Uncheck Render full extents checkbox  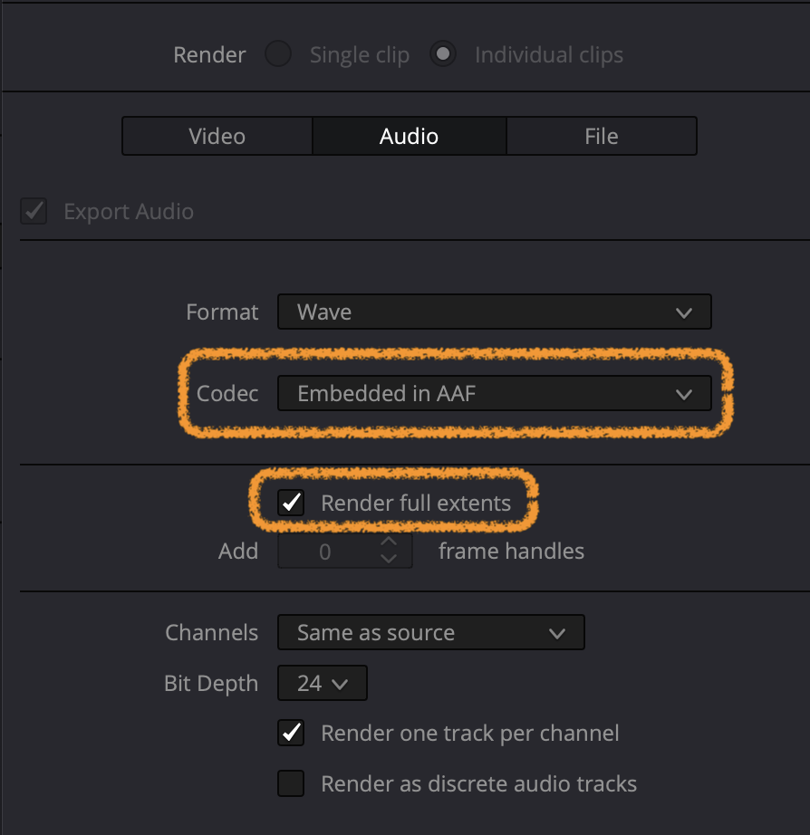291,503
